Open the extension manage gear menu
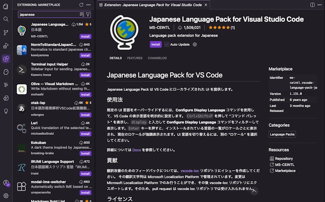Viewport: 325px width, 202px height. coord(194,44)
